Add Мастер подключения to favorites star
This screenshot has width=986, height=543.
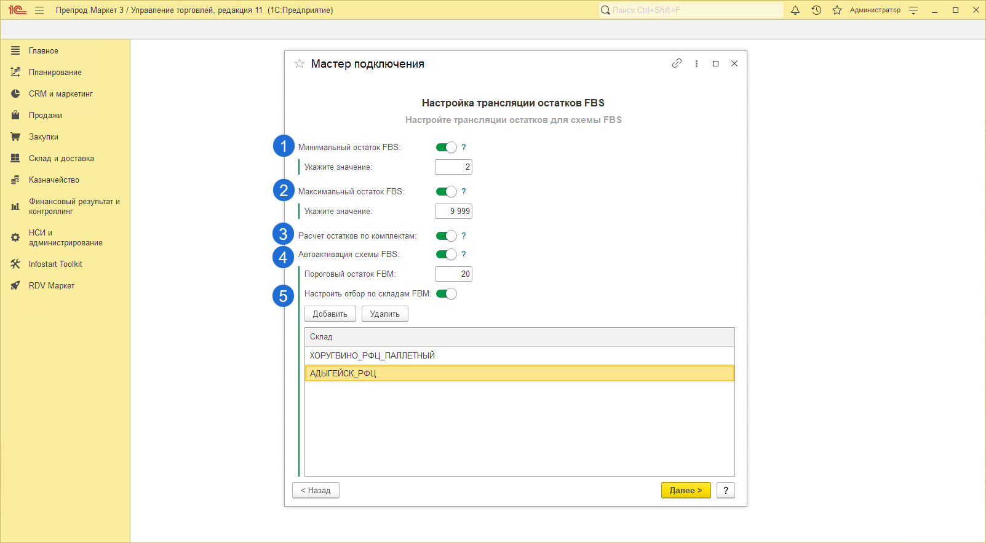[300, 63]
